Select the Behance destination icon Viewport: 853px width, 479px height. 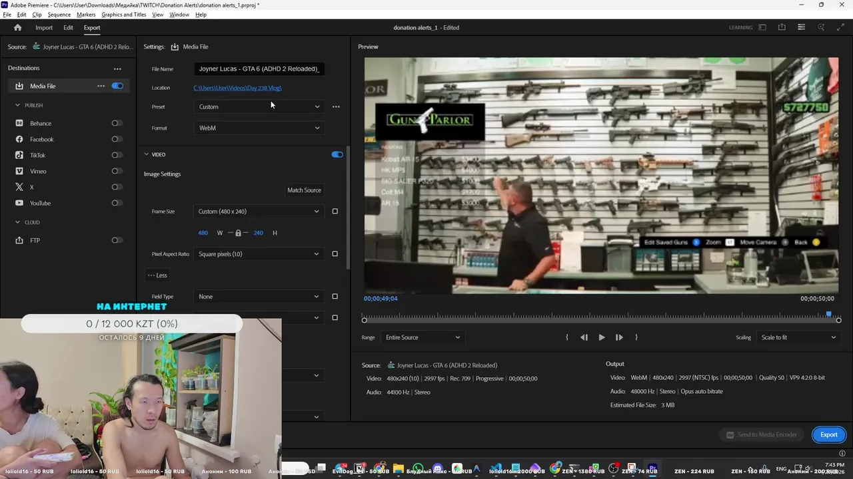pyautogui.click(x=19, y=123)
